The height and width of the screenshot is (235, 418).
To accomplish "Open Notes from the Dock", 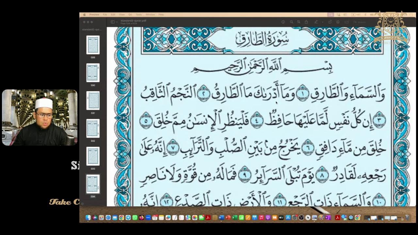I will tap(161, 218).
